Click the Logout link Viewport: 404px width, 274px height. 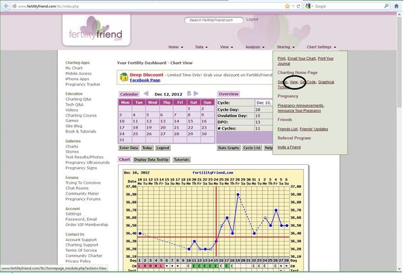coord(252,20)
